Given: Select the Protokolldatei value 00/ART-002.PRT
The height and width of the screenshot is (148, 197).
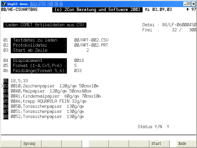Looking at the screenshot, I should point(91,45).
